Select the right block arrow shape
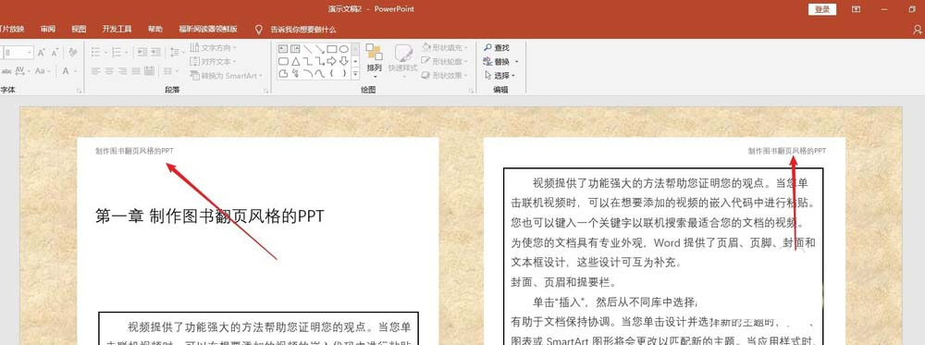The height and width of the screenshot is (345, 925). (x=331, y=61)
